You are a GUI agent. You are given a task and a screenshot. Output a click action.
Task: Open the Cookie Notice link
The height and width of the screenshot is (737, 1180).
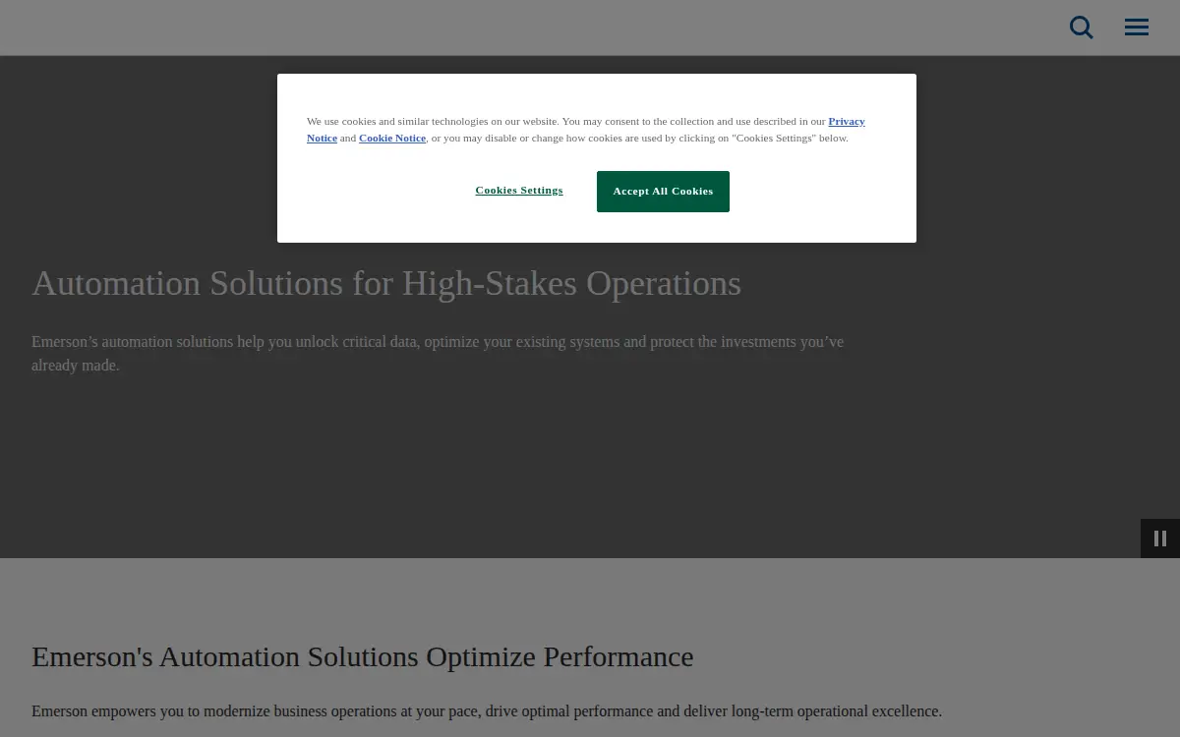coord(392,139)
